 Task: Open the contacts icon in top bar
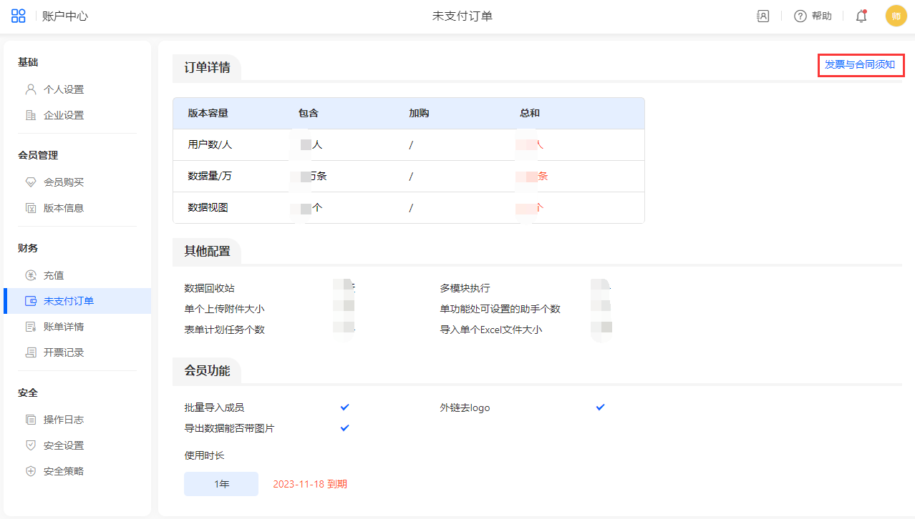pyautogui.click(x=762, y=16)
